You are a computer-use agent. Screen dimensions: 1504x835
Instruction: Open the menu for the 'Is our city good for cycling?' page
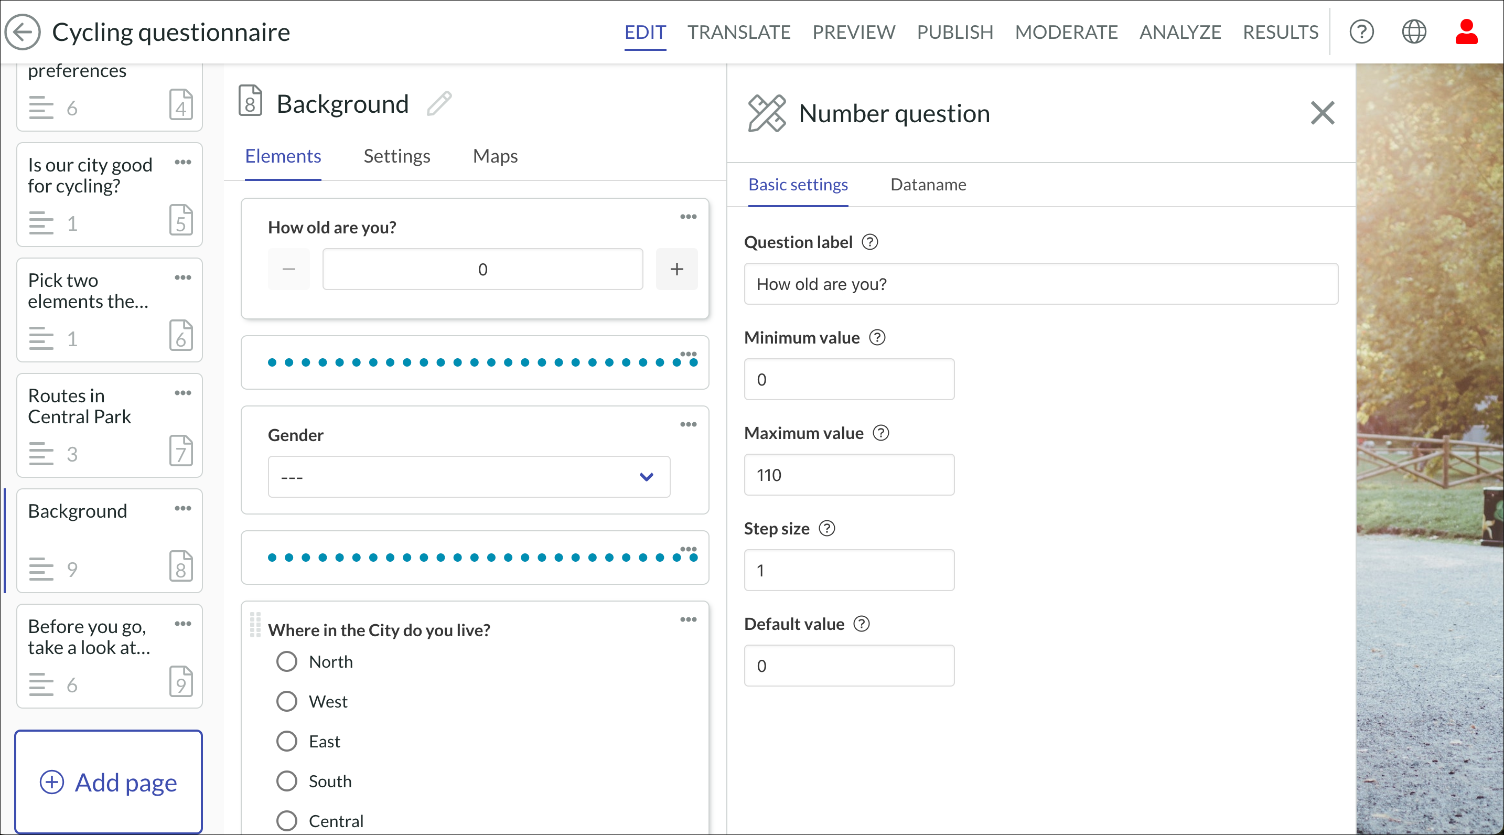pyautogui.click(x=182, y=162)
